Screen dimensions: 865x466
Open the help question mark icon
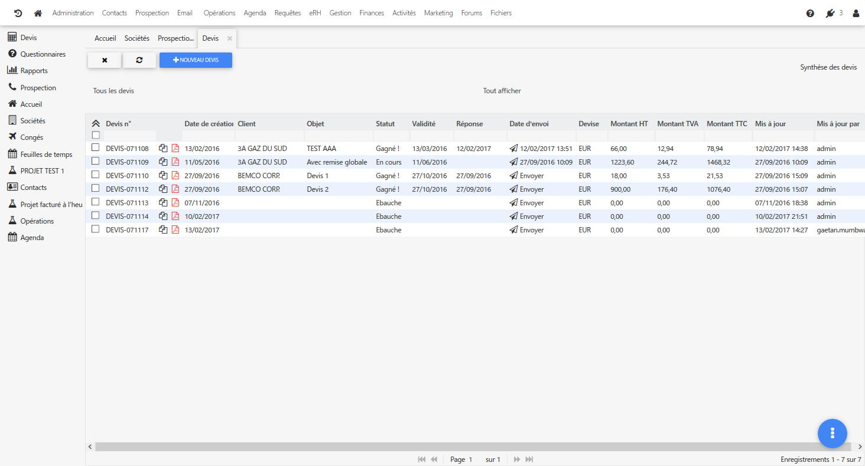(810, 13)
